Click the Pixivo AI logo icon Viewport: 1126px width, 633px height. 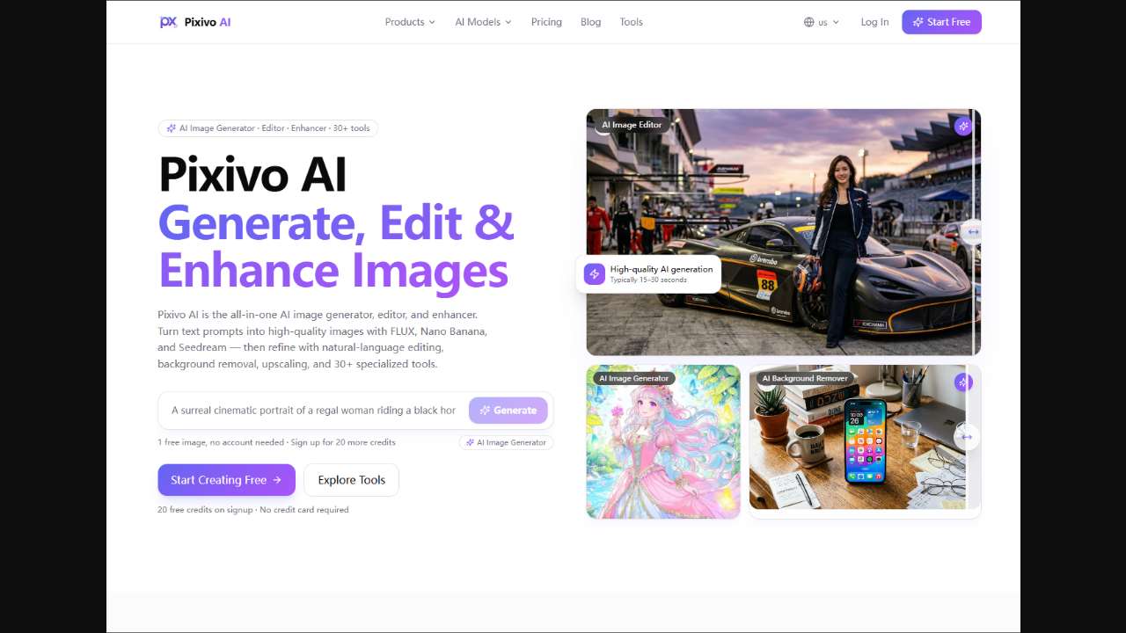(168, 22)
